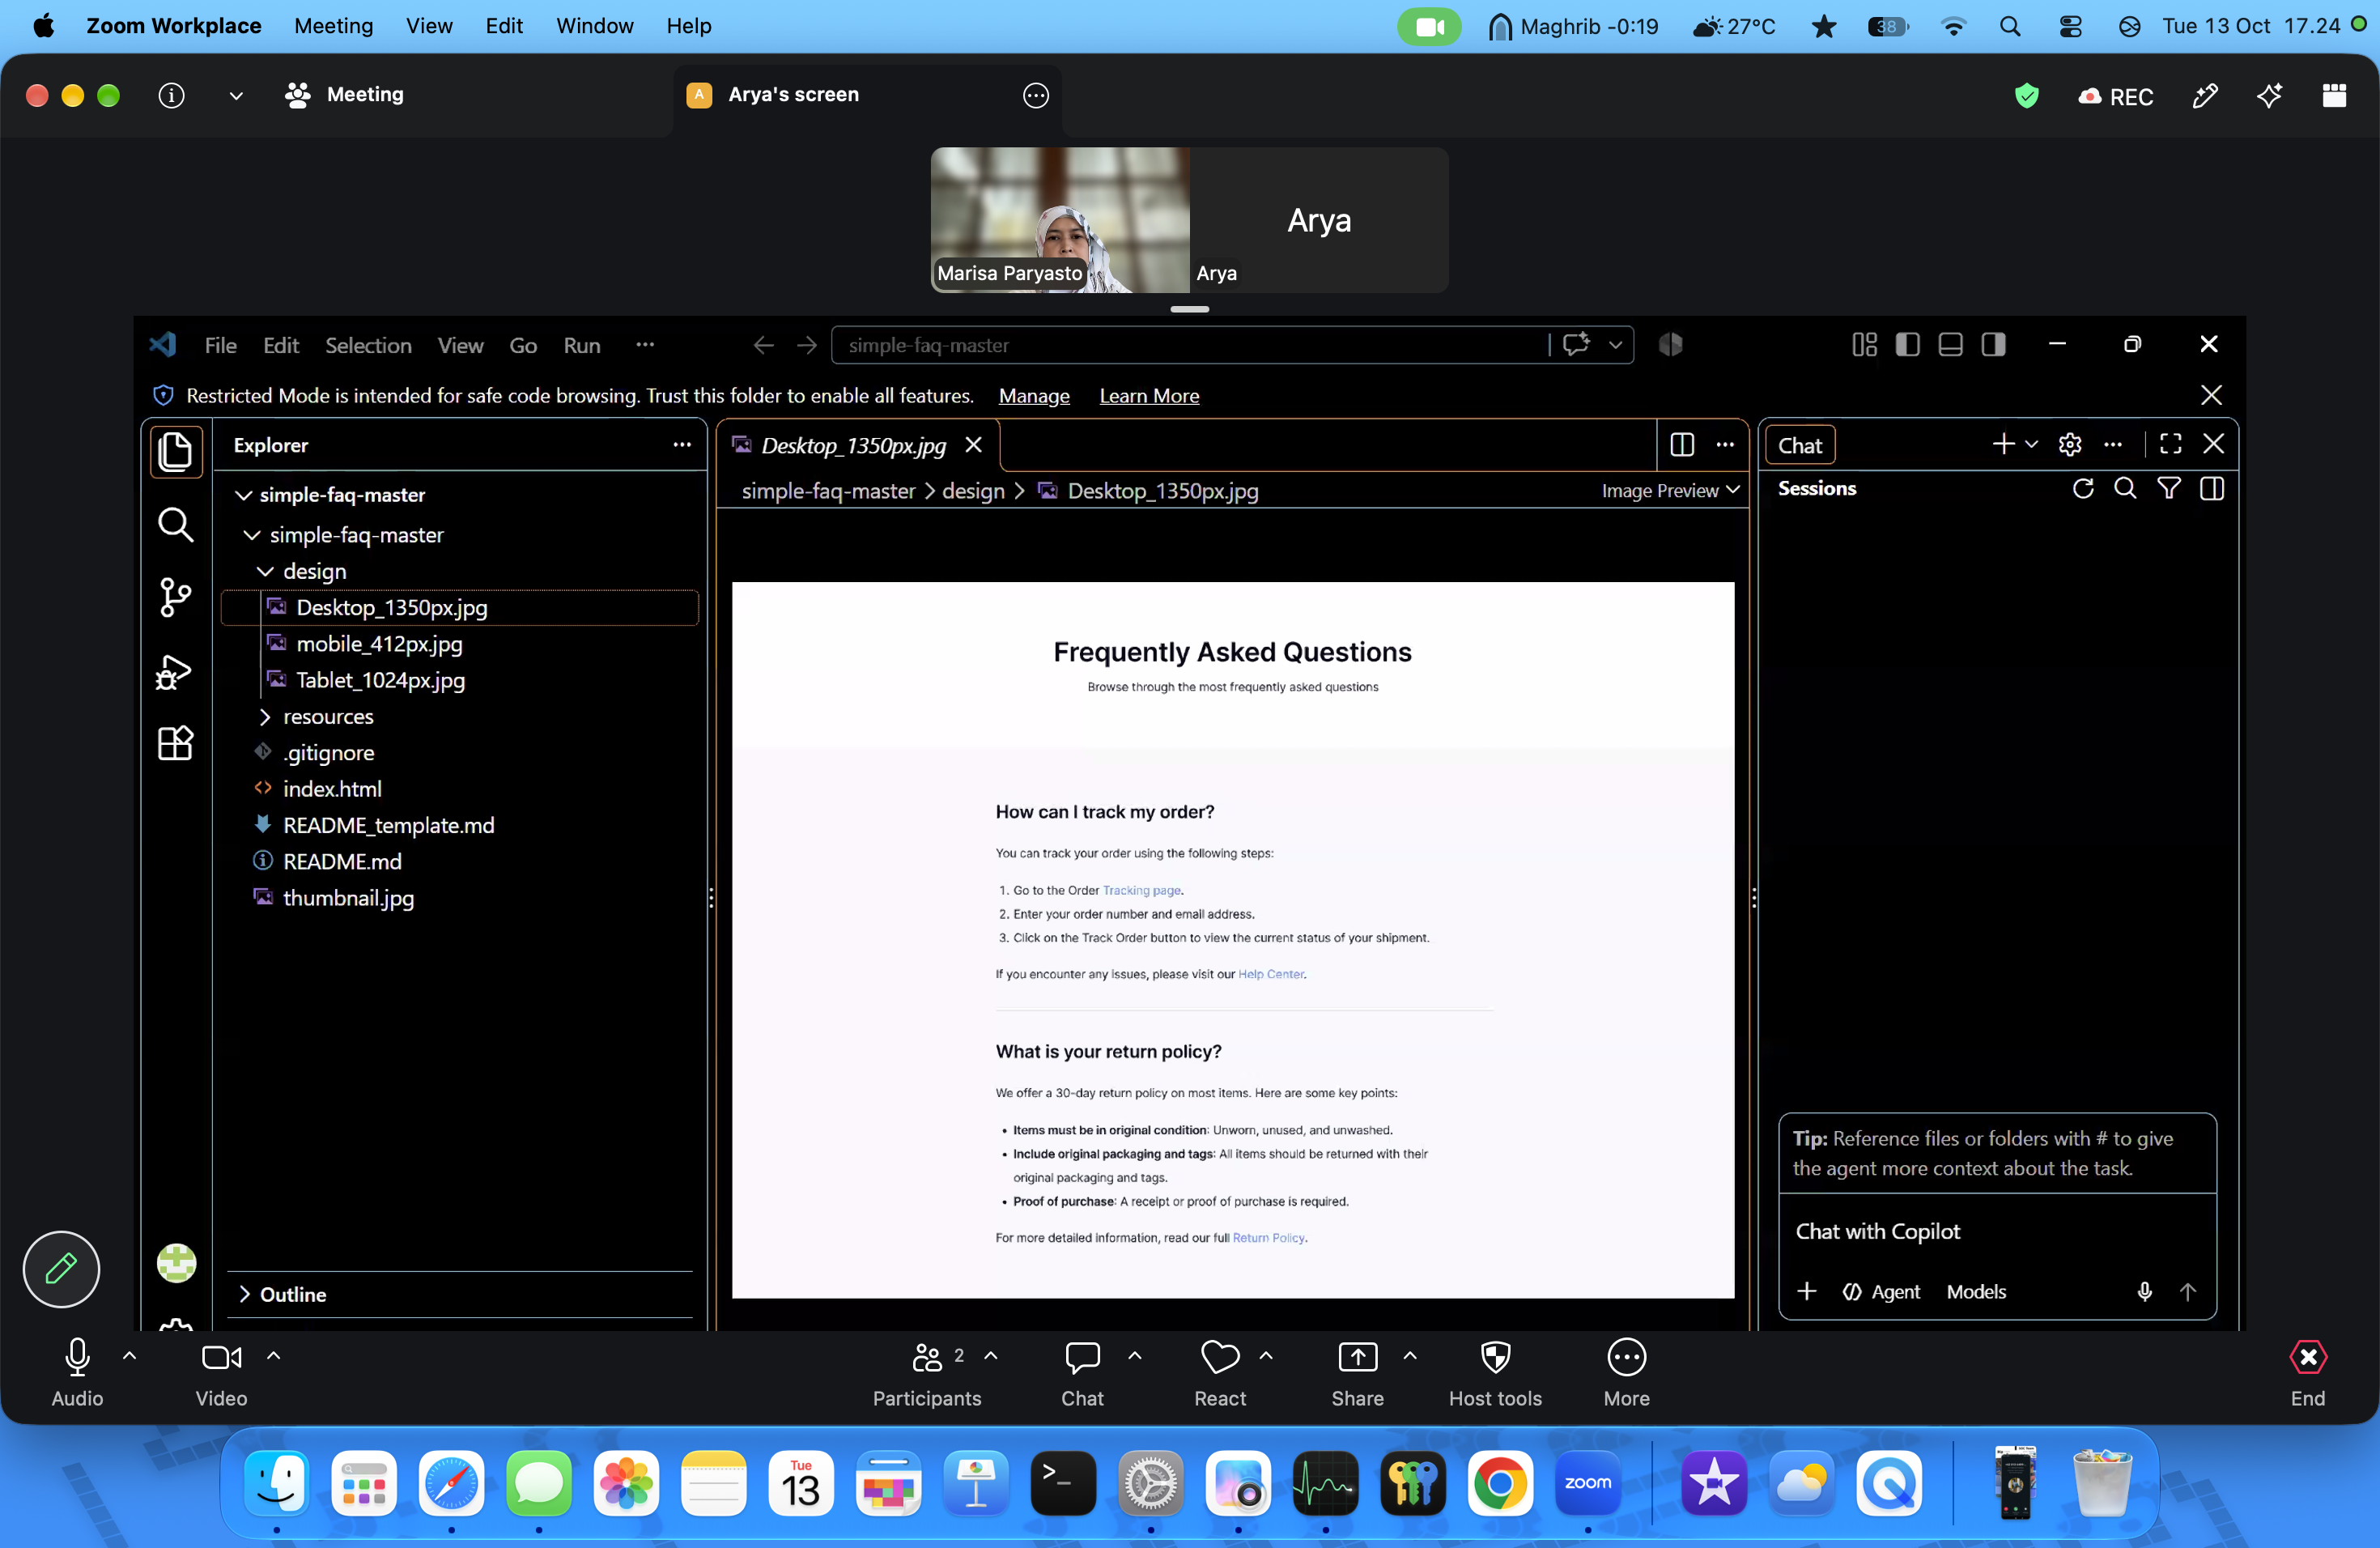The width and height of the screenshot is (2380, 1548).
Task: Open Arya's screen share options menu
Action: tap(1036, 95)
